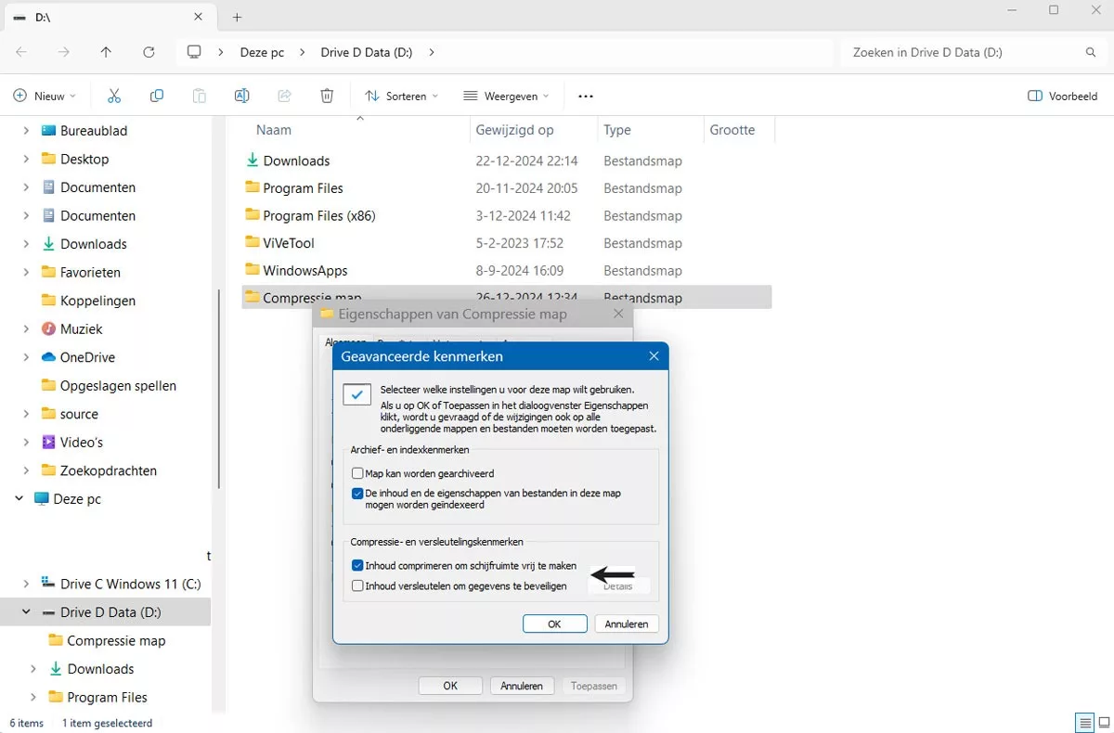
Task: Check Map kan worden gearchiveerd
Action: pyautogui.click(x=357, y=473)
